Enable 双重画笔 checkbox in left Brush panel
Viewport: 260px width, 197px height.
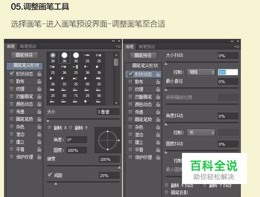tap(11, 96)
